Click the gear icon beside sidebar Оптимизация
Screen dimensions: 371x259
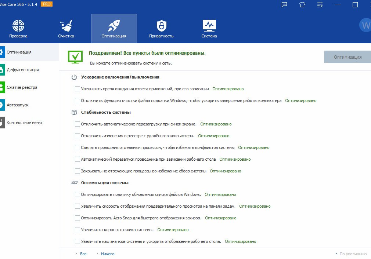2,52
